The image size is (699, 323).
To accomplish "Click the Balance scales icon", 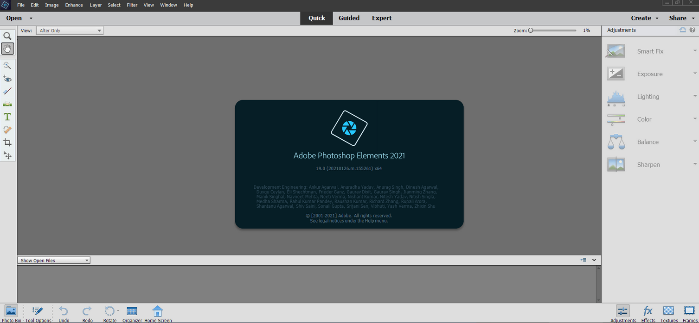I will pos(616,142).
